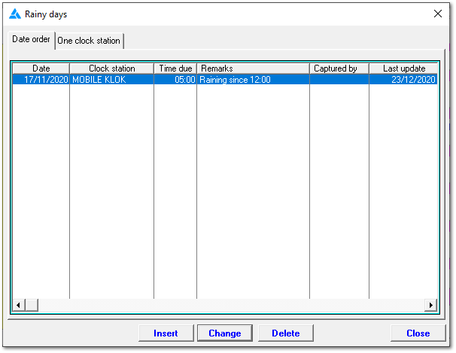Click the right scroll arrow of the horizontal scrollbar

point(431,305)
